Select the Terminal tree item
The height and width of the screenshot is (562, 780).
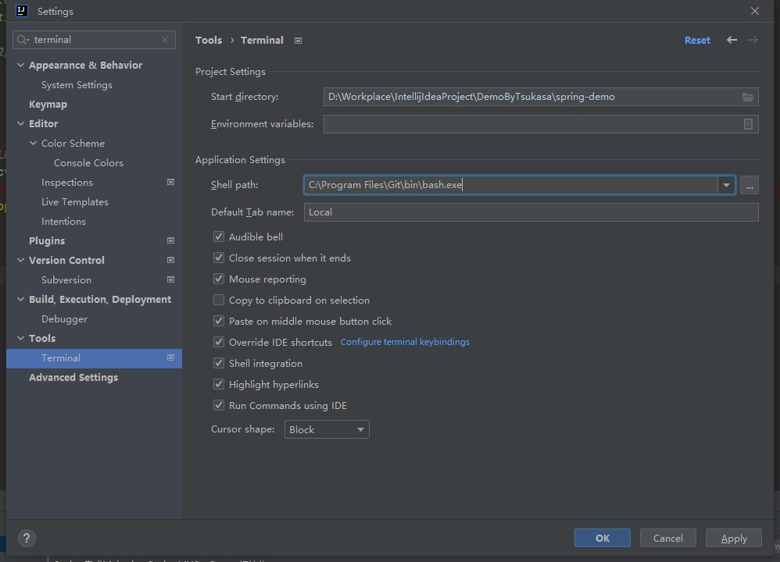[x=94, y=358]
